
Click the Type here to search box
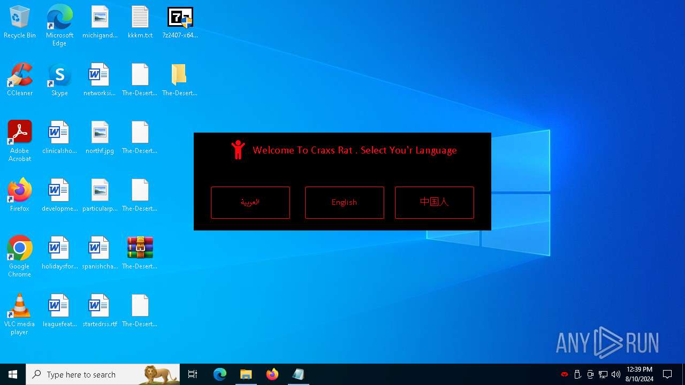103,374
